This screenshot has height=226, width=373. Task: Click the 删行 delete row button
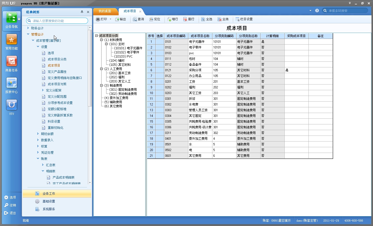click(x=189, y=19)
